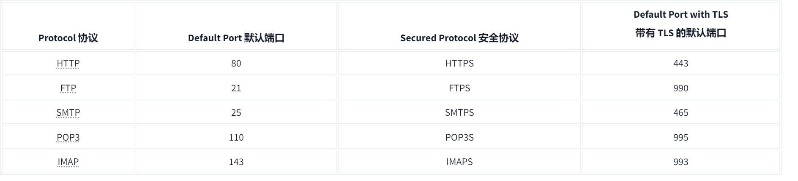Click the POP3S cell
Screen dimensions: 798x181
point(459,137)
